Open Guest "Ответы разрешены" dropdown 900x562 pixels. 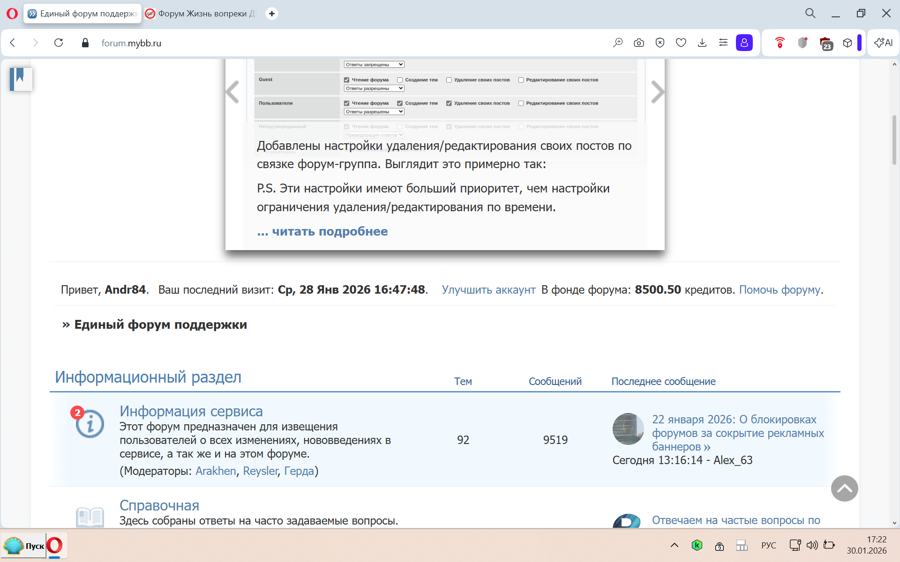pyautogui.click(x=374, y=89)
